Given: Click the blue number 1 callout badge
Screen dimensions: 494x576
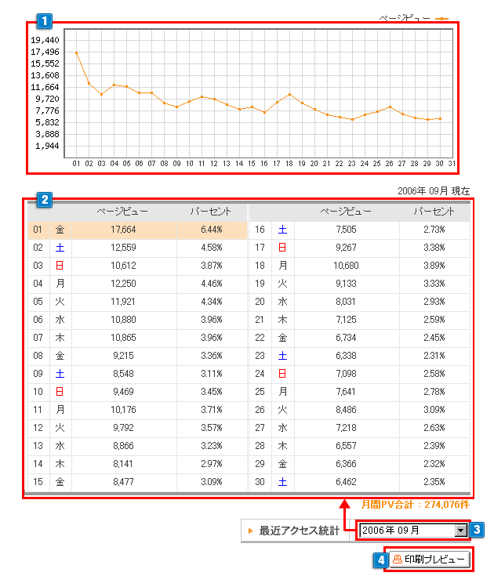Looking at the screenshot, I should tap(45, 20).
